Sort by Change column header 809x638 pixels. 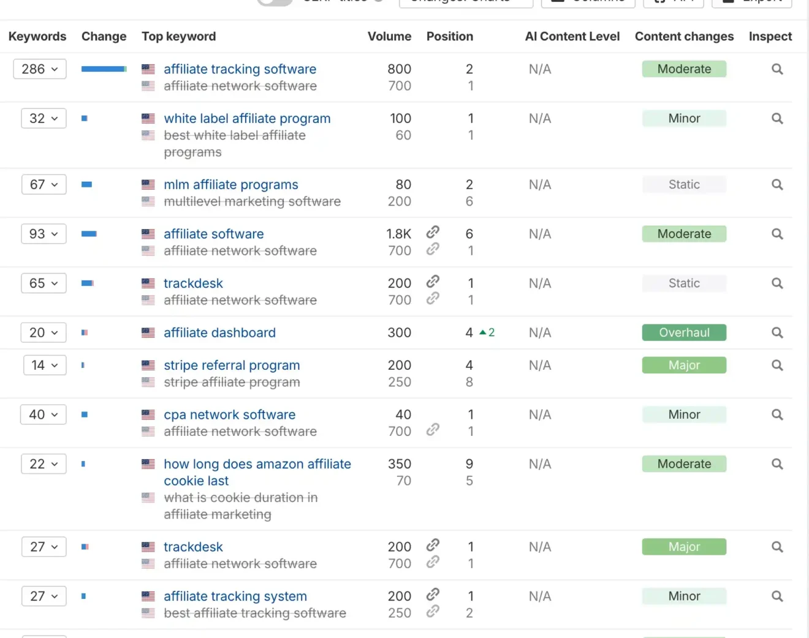(104, 37)
